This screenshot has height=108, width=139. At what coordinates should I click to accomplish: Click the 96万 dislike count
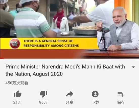click(43, 102)
